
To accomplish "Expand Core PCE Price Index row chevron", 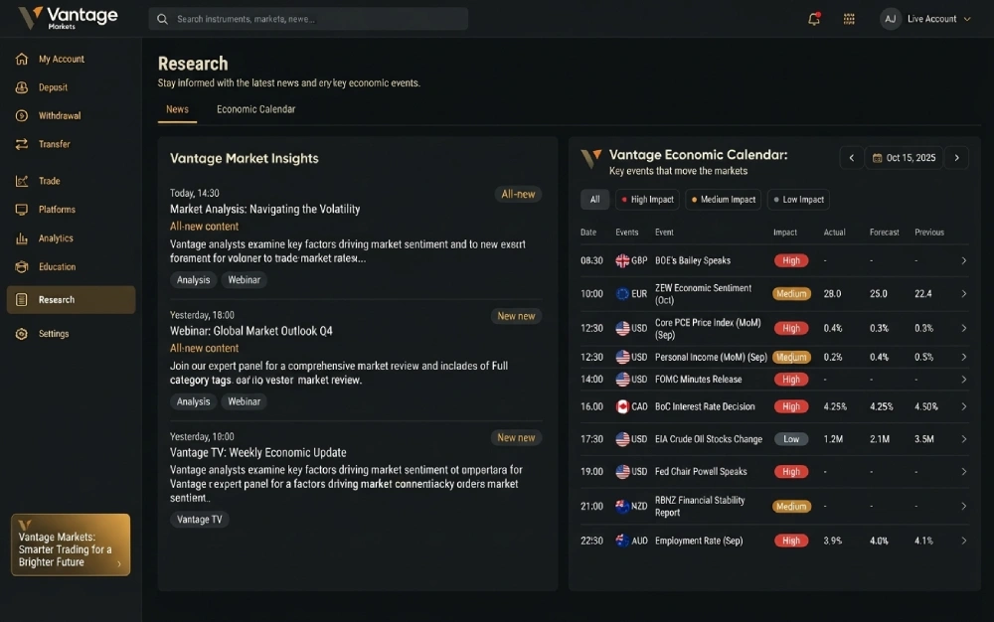I will [963, 328].
